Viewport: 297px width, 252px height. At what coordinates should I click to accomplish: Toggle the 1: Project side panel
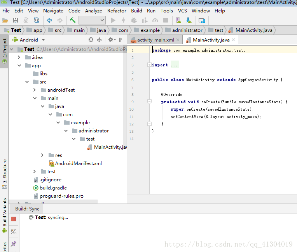(5, 51)
